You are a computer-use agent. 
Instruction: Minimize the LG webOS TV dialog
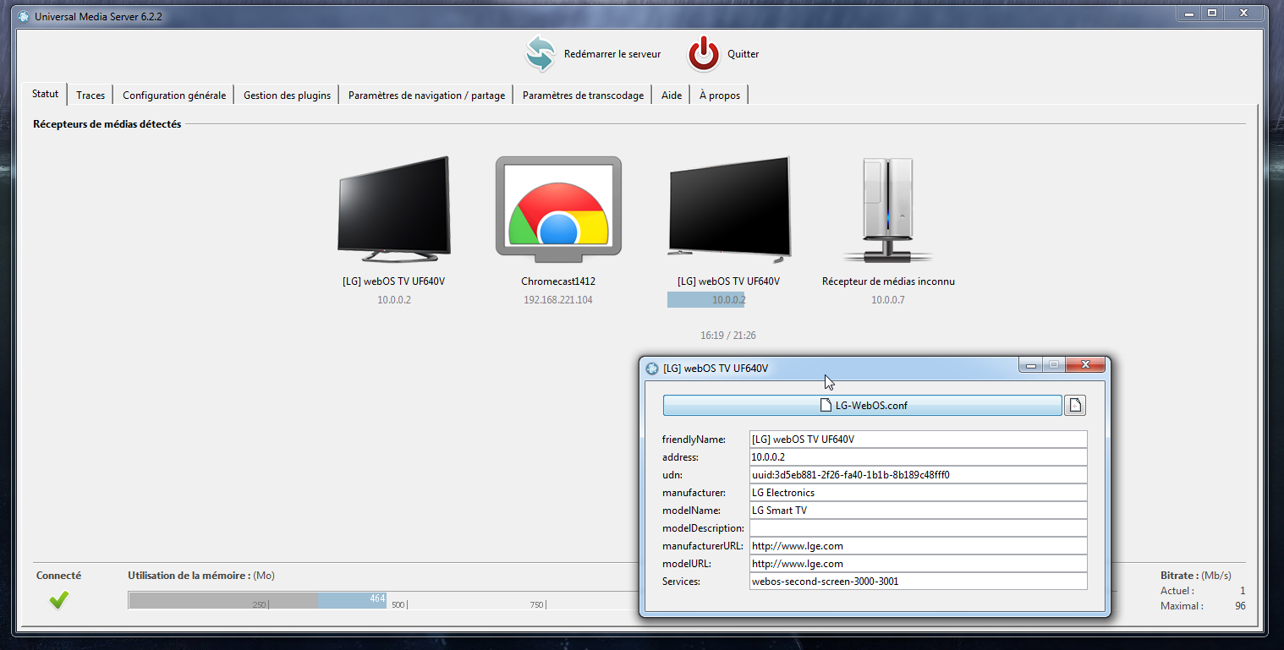(1029, 365)
